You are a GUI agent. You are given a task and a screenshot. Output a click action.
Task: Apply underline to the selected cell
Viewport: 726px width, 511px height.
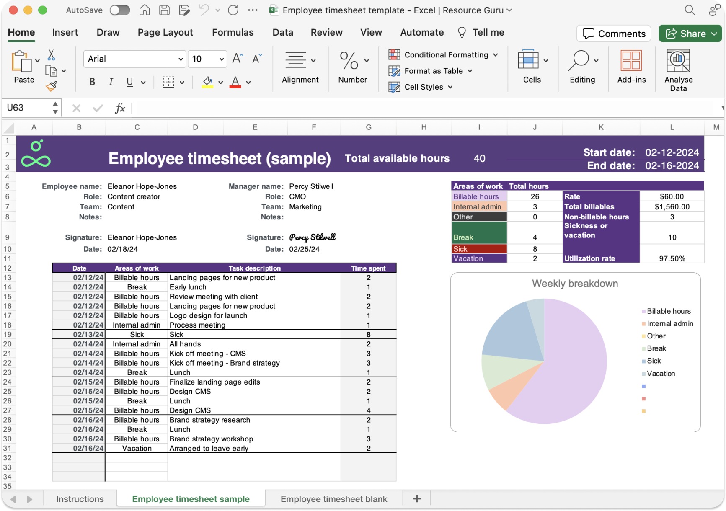[x=129, y=82]
